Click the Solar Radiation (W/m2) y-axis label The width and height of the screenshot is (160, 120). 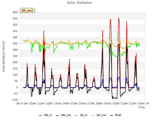pos(3,57)
